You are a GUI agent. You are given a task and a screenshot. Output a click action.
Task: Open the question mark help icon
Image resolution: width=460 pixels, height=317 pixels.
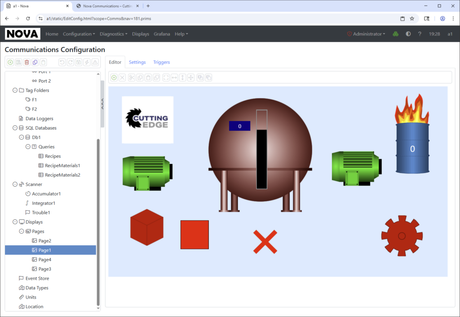pos(420,34)
